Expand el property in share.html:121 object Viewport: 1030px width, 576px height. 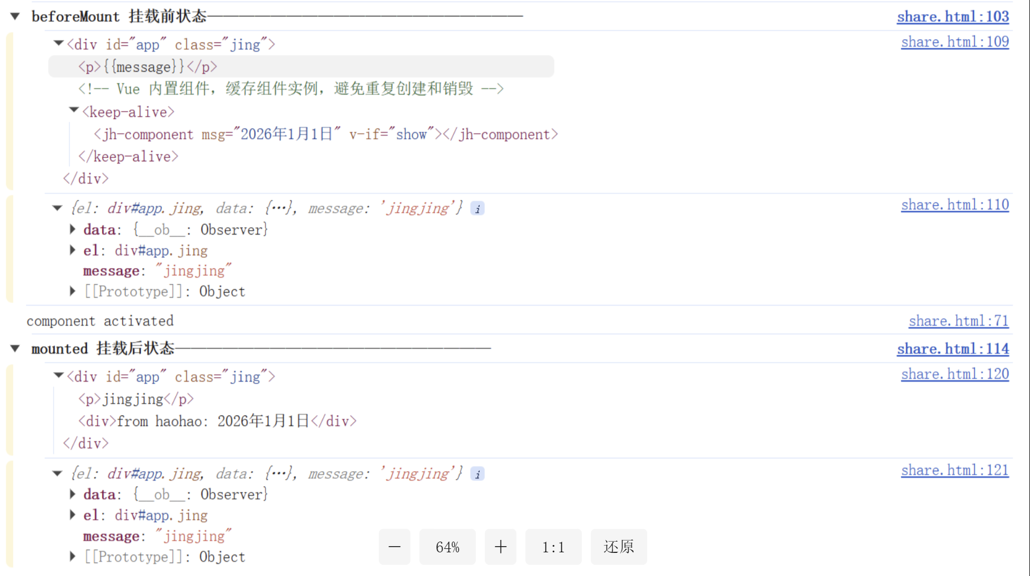point(73,515)
